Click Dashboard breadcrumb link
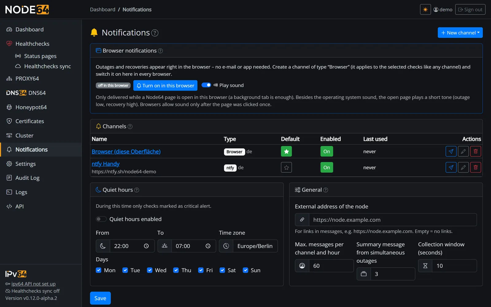The width and height of the screenshot is (491, 307). pos(103,10)
